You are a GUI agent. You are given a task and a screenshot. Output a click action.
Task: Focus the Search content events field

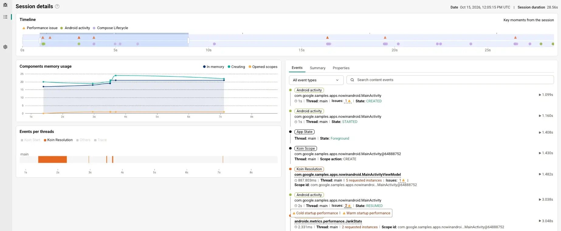pyautogui.click(x=450, y=80)
